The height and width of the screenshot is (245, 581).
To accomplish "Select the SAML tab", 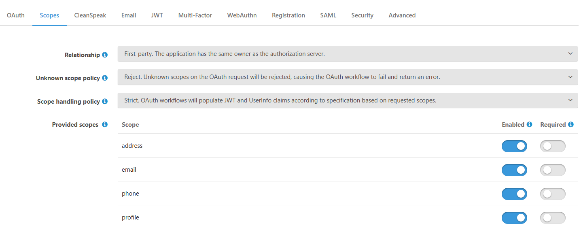I will [328, 15].
